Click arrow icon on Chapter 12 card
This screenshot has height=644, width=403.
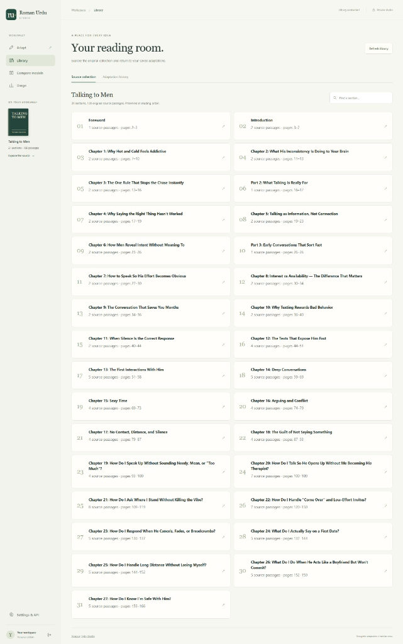pyautogui.click(x=385, y=345)
